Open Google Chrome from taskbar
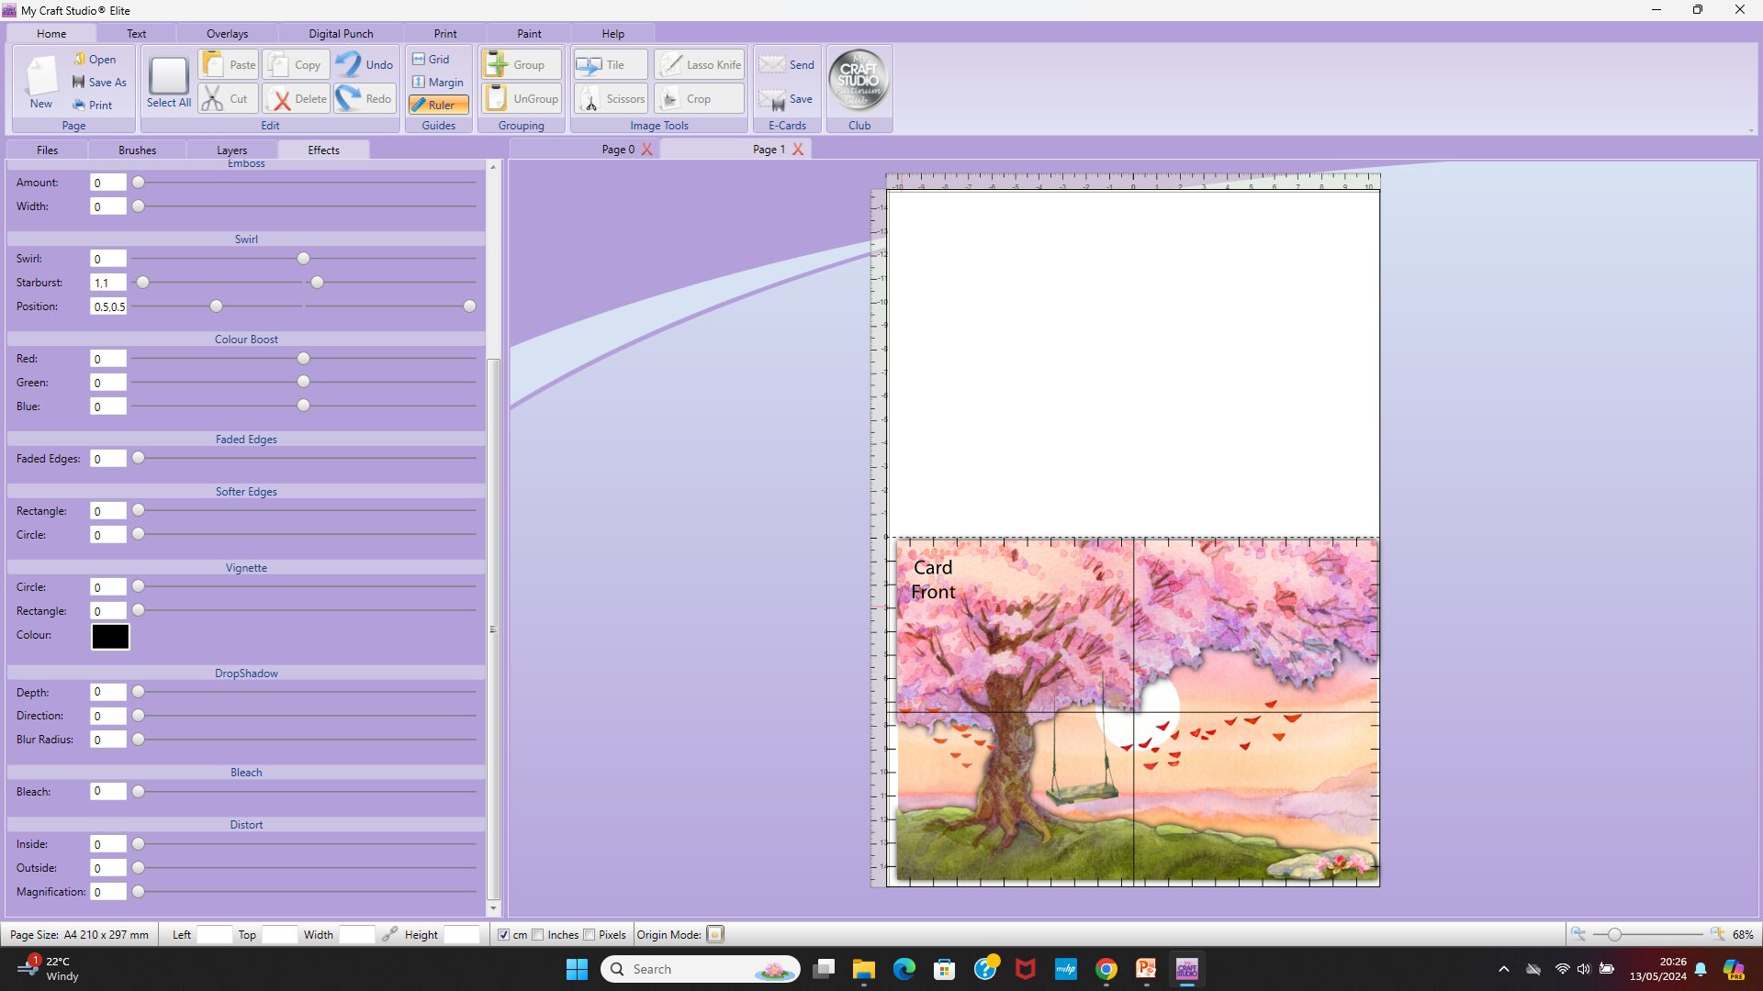1763x991 pixels. pos(1106,969)
